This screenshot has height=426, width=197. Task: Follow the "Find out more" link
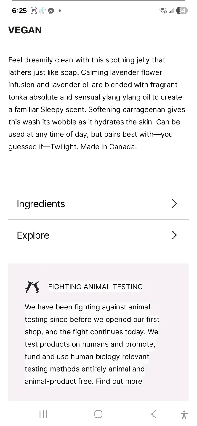[x=119, y=381]
